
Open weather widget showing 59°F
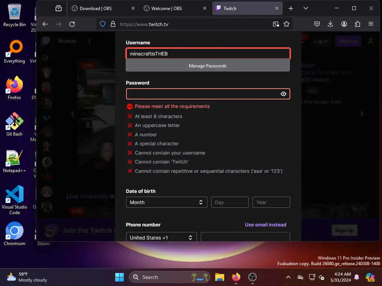coord(27,277)
